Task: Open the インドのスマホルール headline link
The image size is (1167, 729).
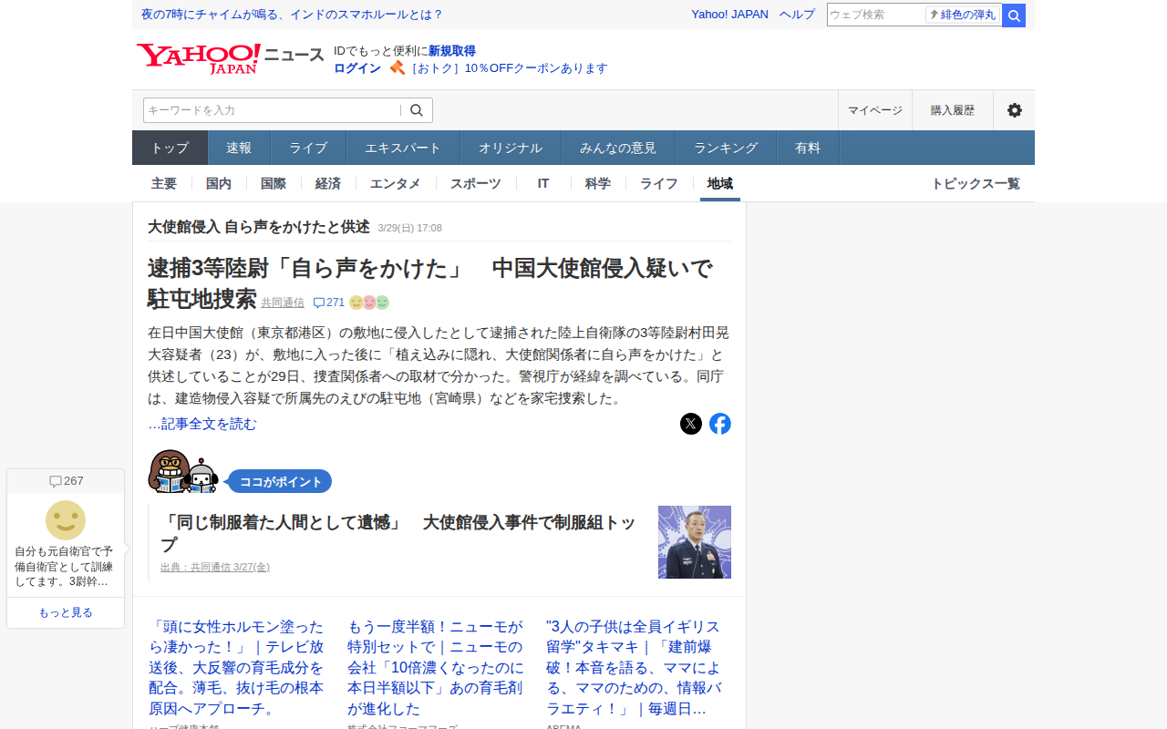Action: click(x=292, y=15)
